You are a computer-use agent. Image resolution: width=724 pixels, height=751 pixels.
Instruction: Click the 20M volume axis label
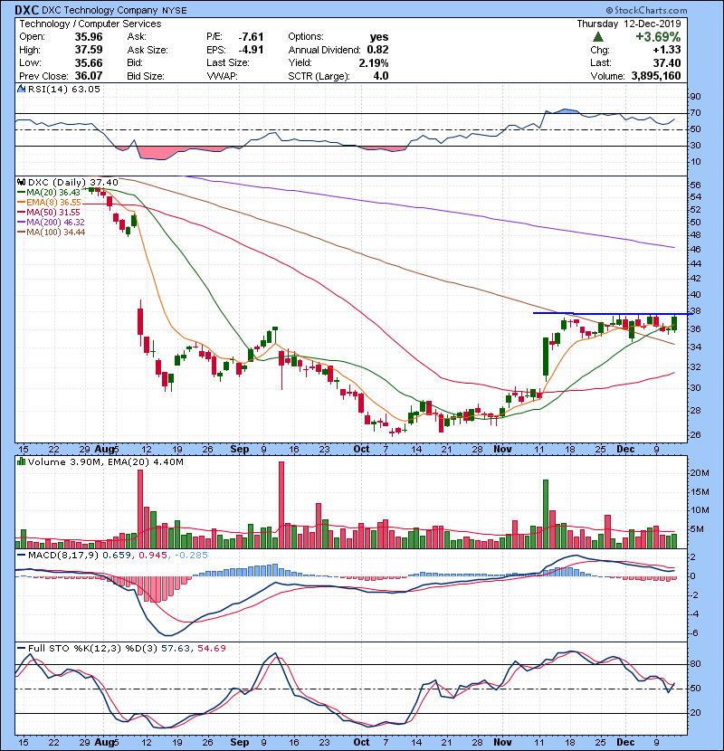(699, 472)
